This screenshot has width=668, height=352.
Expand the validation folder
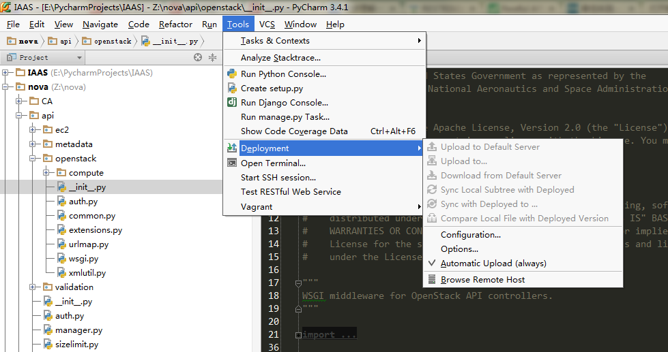tap(33, 287)
